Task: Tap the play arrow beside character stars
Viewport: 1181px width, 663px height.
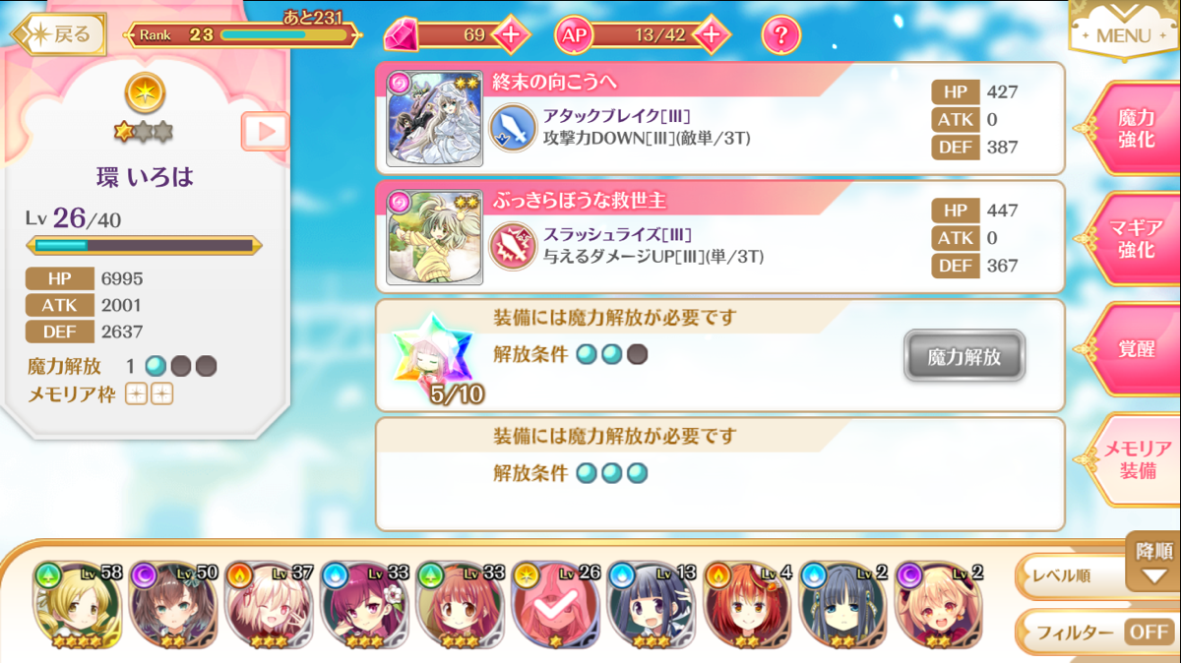Action: [266, 131]
